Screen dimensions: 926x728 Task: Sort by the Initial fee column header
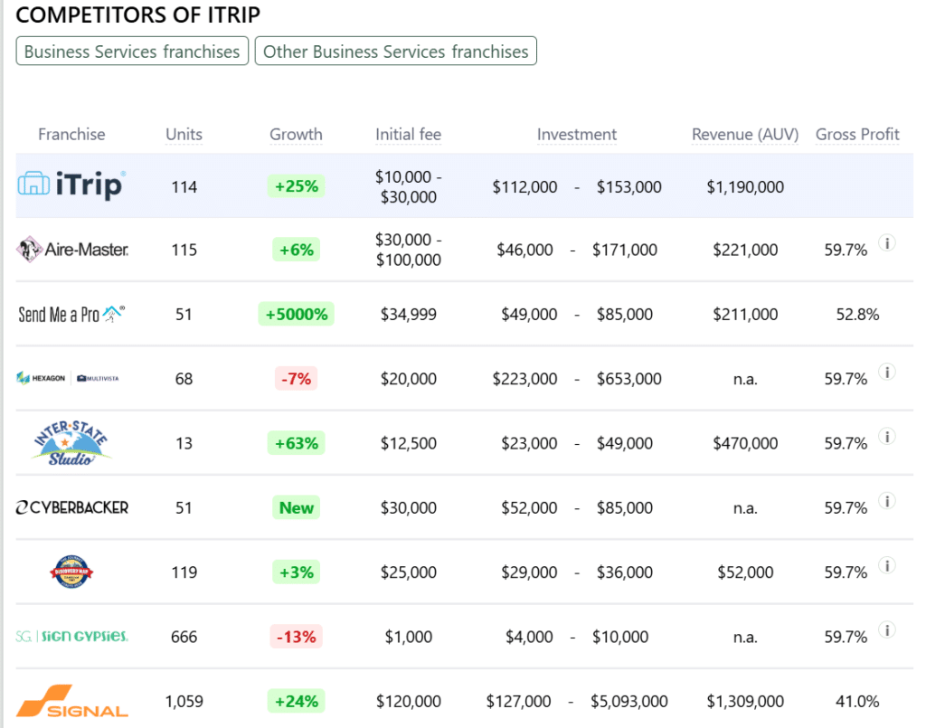[x=408, y=135]
